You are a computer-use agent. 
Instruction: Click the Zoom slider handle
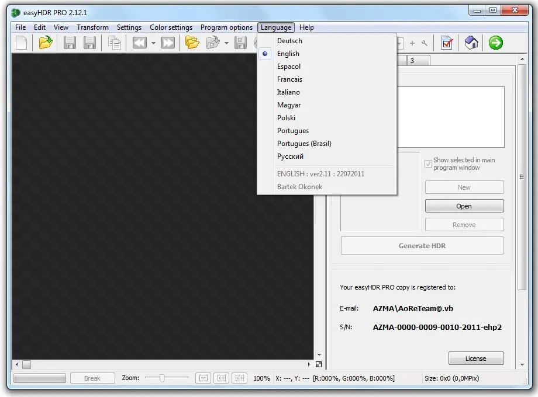tap(162, 378)
